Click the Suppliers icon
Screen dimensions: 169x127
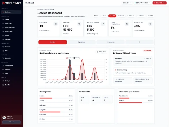[3, 70]
